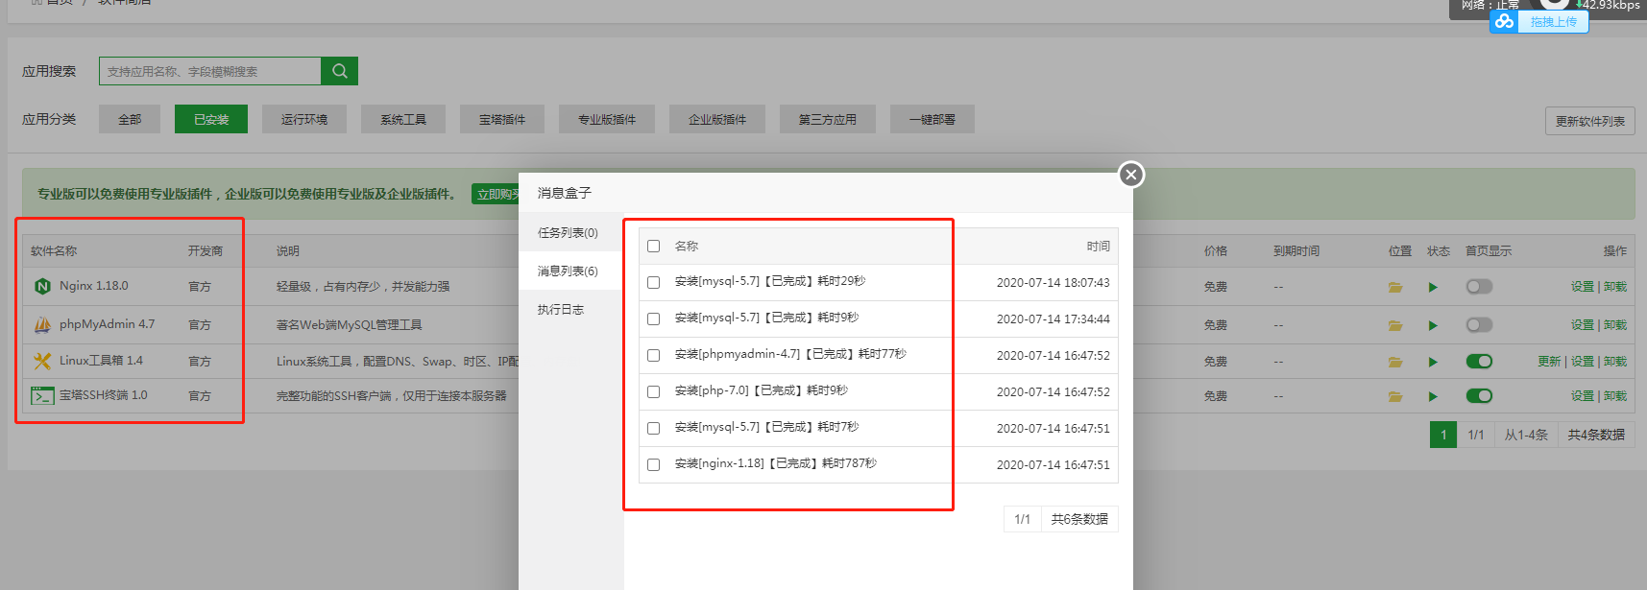
Task: Open 消息列表(6) in the message box
Action: coord(570,271)
